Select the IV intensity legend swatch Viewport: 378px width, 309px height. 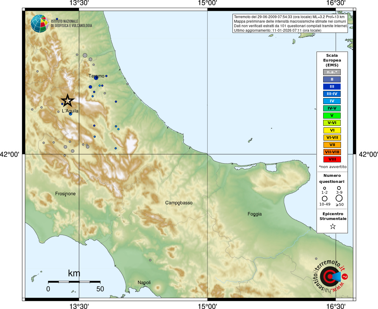click(332, 101)
